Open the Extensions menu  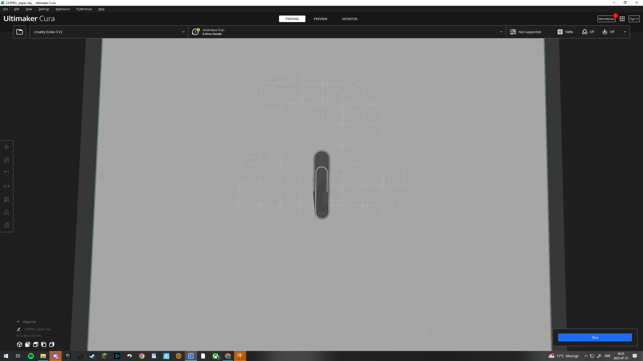click(x=63, y=9)
